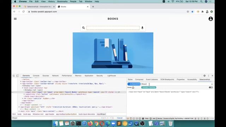
Task: Toggle the switch on the SelectorsHub panel
Action: coord(211,87)
